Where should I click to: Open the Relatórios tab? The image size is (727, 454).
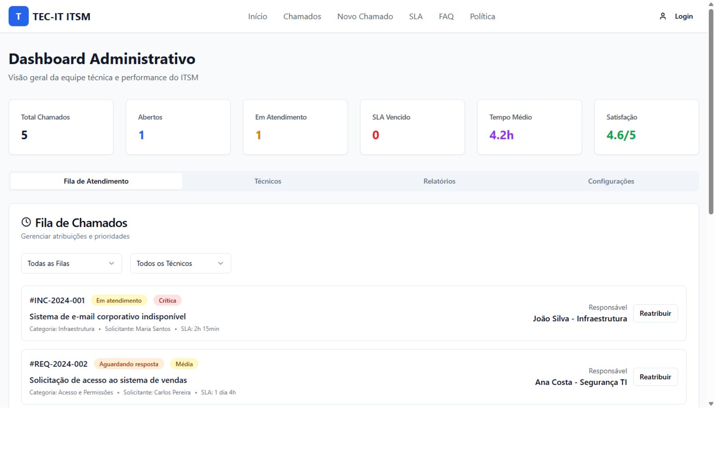coord(439,181)
